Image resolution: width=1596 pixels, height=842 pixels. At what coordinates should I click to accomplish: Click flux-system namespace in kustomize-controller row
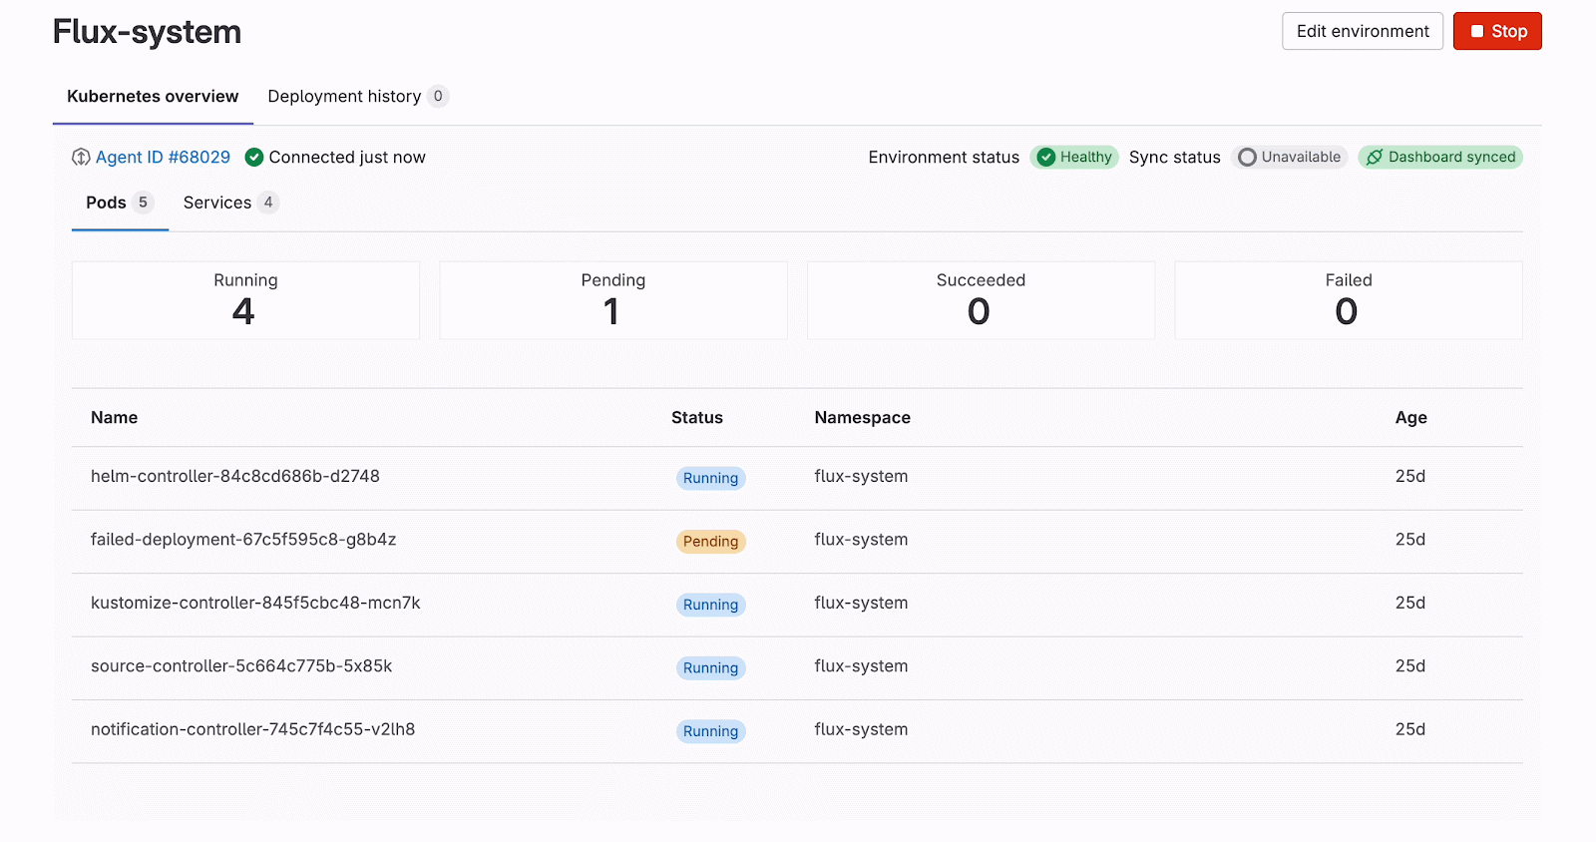tap(861, 604)
